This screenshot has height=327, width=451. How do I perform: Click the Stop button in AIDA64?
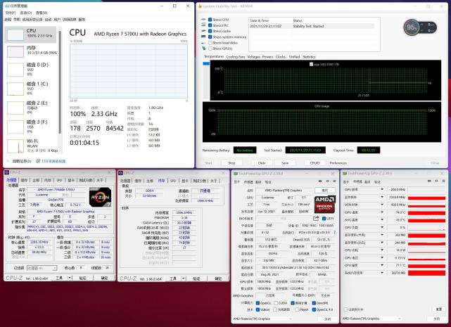[231, 163]
